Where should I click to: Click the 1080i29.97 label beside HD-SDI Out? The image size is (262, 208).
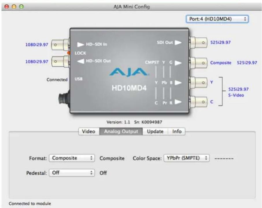pyautogui.click(x=37, y=62)
